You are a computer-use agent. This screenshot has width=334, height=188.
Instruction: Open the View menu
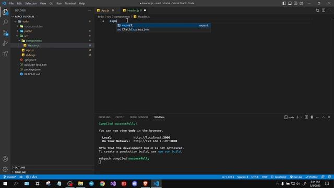tap(43, 4)
